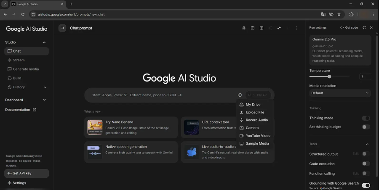Click the Get code button
Image resolution: width=379 pixels, height=190 pixels.
[349, 27]
